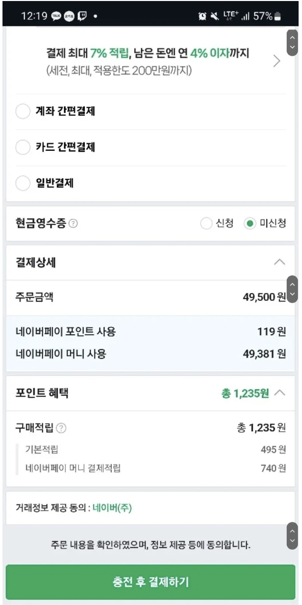
Task: Expand the 7% 적립 banner details
Action: [276, 61]
